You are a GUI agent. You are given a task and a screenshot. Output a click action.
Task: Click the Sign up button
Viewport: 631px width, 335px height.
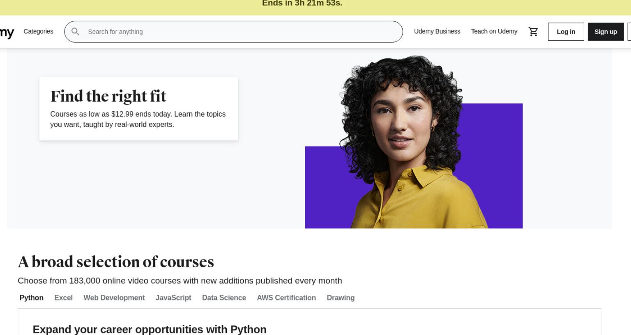pyautogui.click(x=606, y=32)
